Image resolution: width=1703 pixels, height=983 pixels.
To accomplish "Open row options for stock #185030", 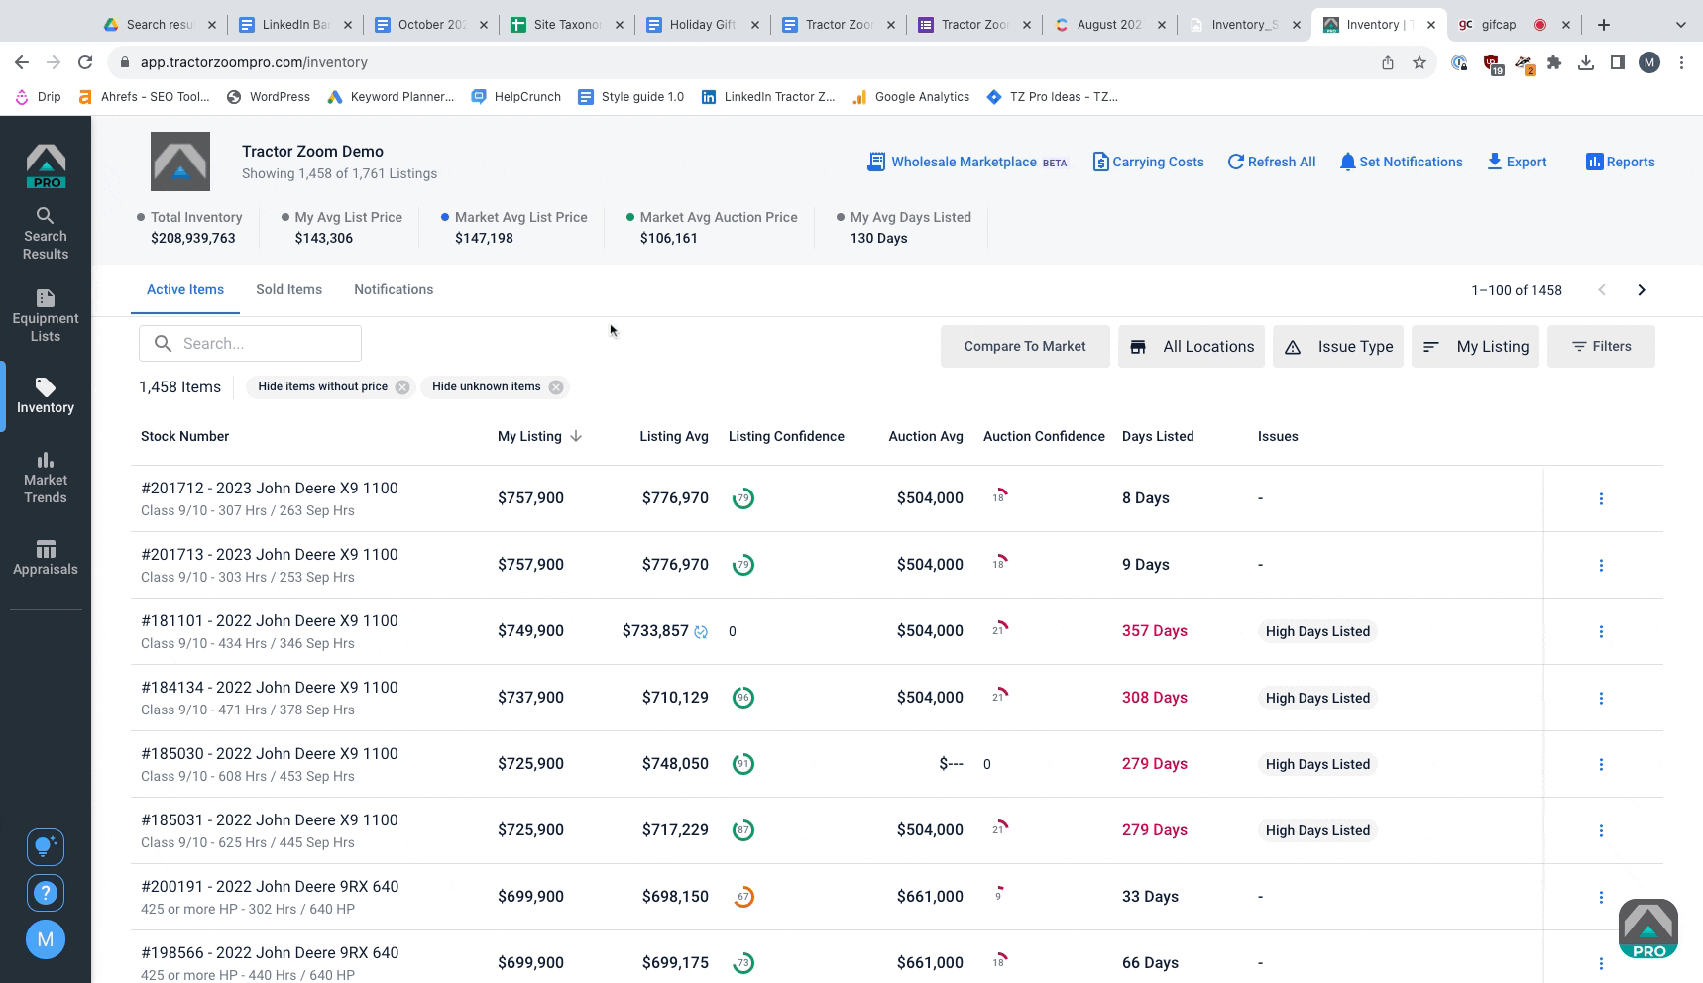I will point(1601,764).
